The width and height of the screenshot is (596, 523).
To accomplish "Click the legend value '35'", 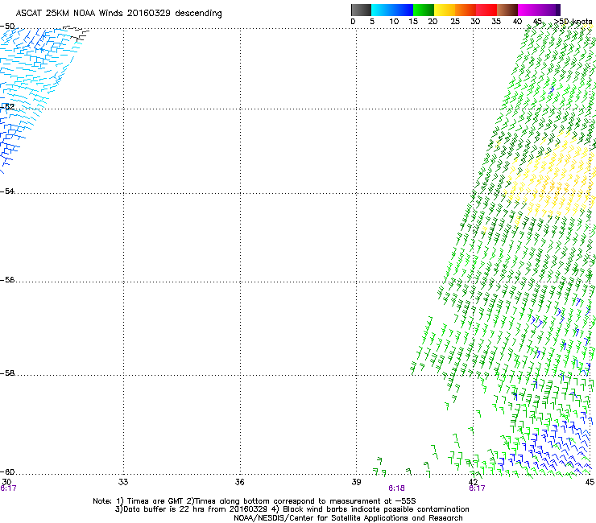I will (496, 22).
